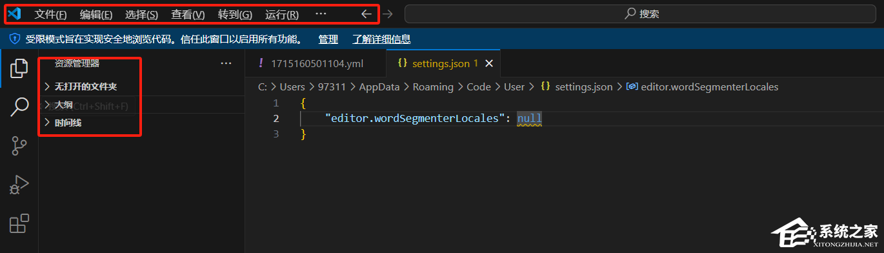
Task: Click line number 3 in gutter
Action: pyautogui.click(x=276, y=134)
